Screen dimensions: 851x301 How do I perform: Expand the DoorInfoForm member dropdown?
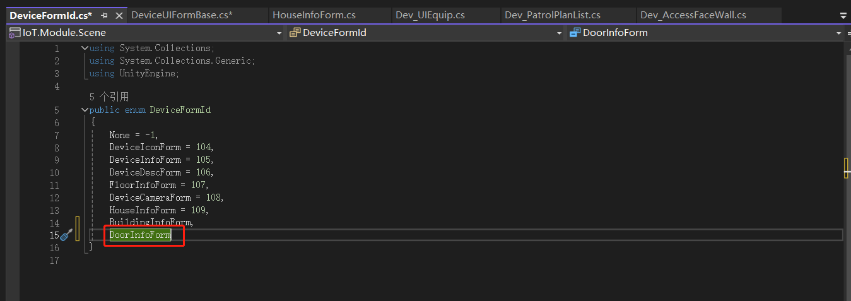point(838,33)
